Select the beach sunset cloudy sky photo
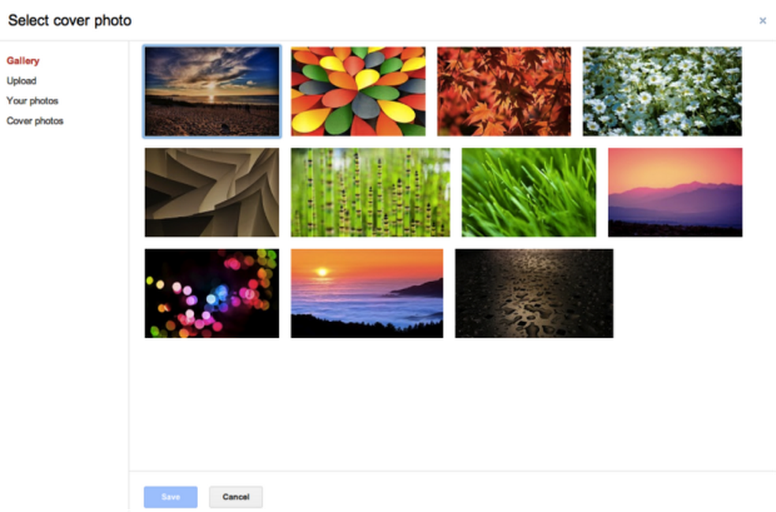 tap(212, 92)
